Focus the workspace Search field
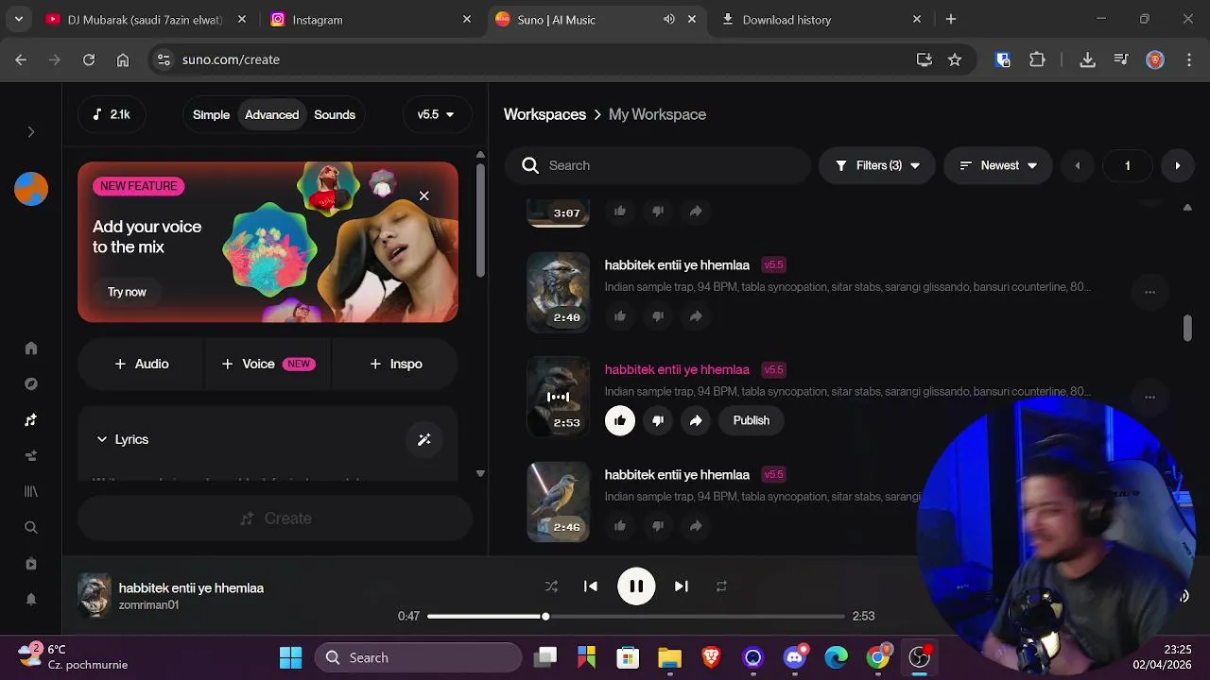The width and height of the screenshot is (1210, 680). (658, 165)
